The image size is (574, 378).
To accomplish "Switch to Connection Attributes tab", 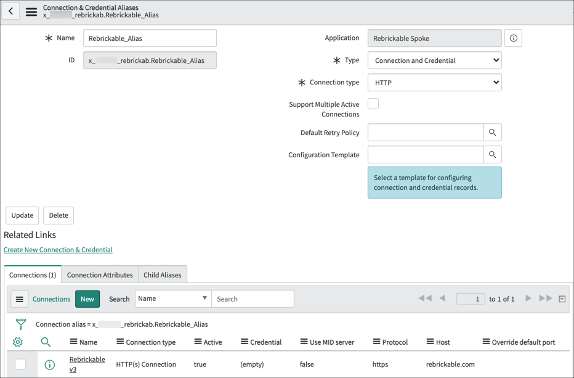I will click(x=100, y=274).
